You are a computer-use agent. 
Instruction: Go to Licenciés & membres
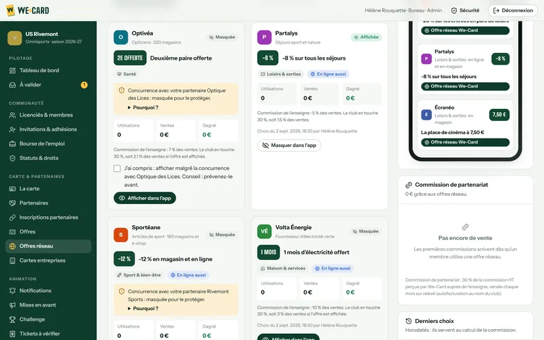pyautogui.click(x=48, y=115)
